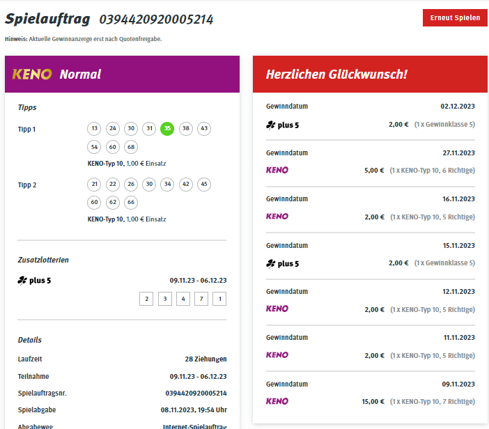Click KENO logo for 16.11.2023 win
Screen dimensions: 489x429
277,217
